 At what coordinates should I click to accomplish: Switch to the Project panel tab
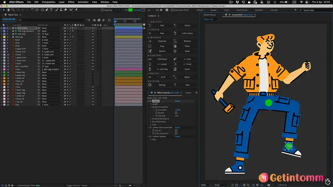click(188, 93)
